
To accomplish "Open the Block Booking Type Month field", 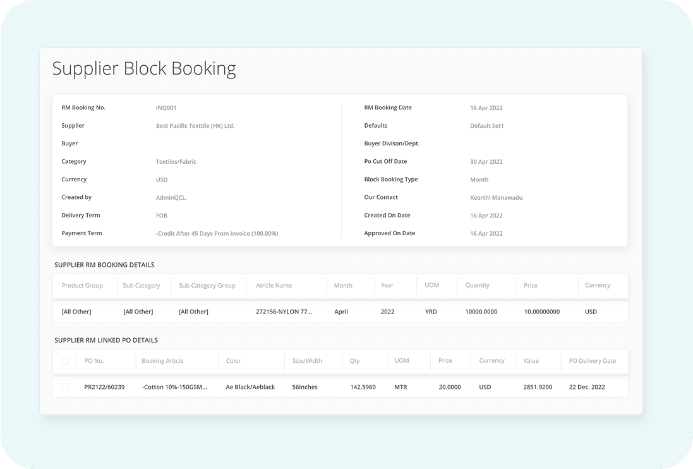I will pyautogui.click(x=479, y=180).
